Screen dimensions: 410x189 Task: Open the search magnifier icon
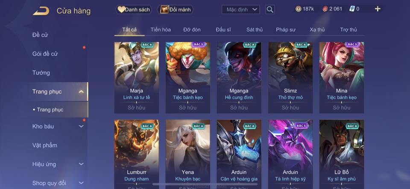(270, 10)
